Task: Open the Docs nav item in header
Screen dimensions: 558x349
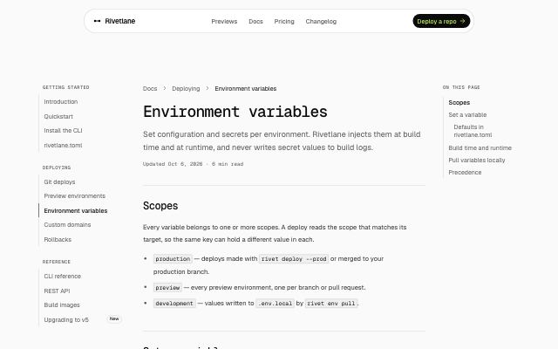Action: pyautogui.click(x=255, y=21)
